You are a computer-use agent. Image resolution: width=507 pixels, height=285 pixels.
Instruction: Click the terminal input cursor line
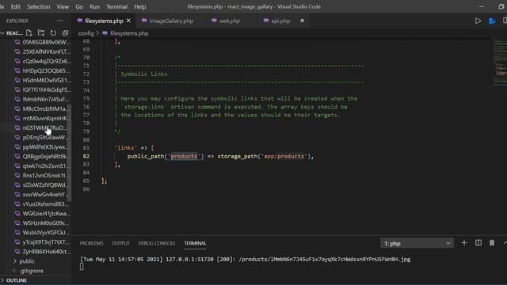82,267
